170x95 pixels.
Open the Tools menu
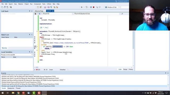click(44, 4)
